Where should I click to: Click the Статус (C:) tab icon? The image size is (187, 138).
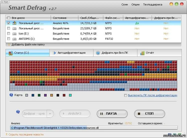pos(11,53)
